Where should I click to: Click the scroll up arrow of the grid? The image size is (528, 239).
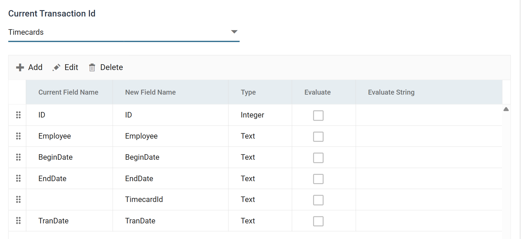pos(506,109)
